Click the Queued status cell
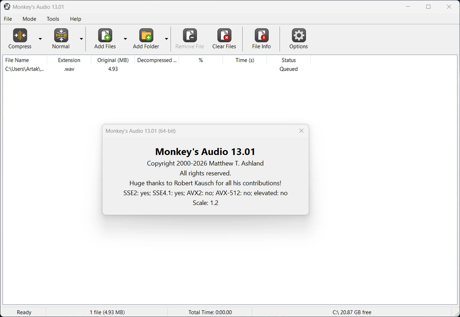Viewport: 460px width, 317px height. [289, 69]
